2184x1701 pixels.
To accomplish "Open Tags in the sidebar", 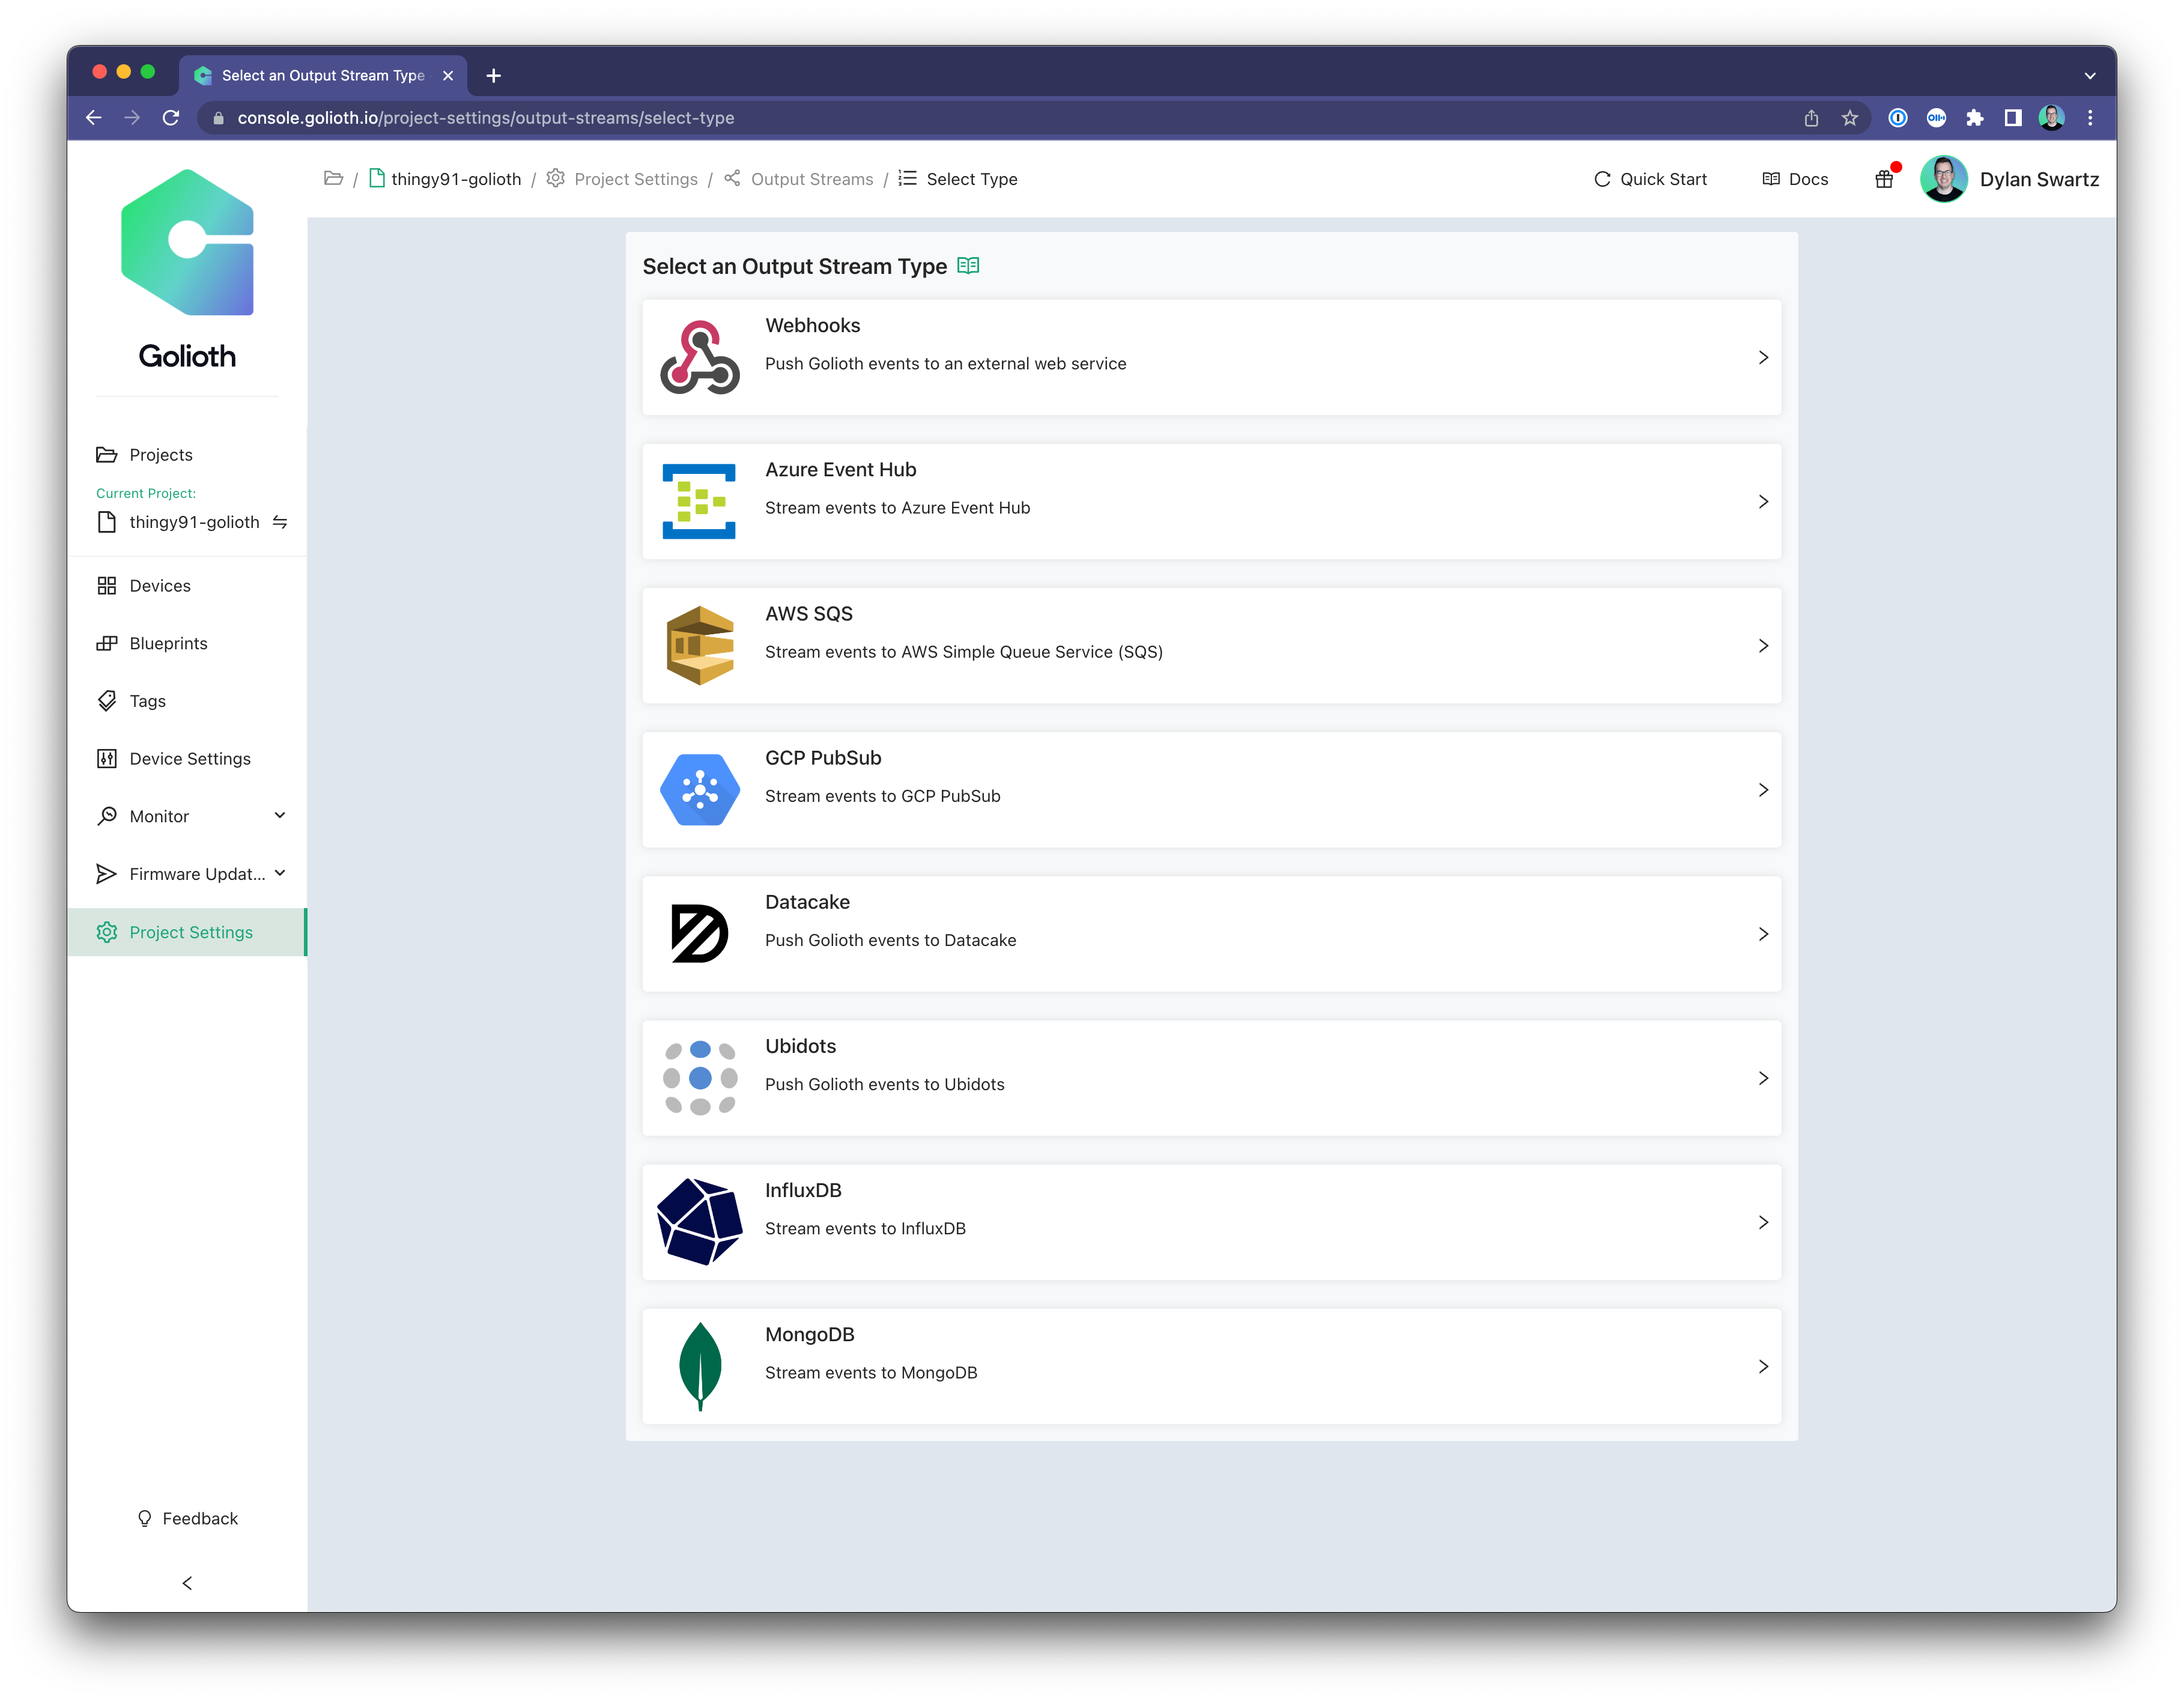I will (131, 701).
